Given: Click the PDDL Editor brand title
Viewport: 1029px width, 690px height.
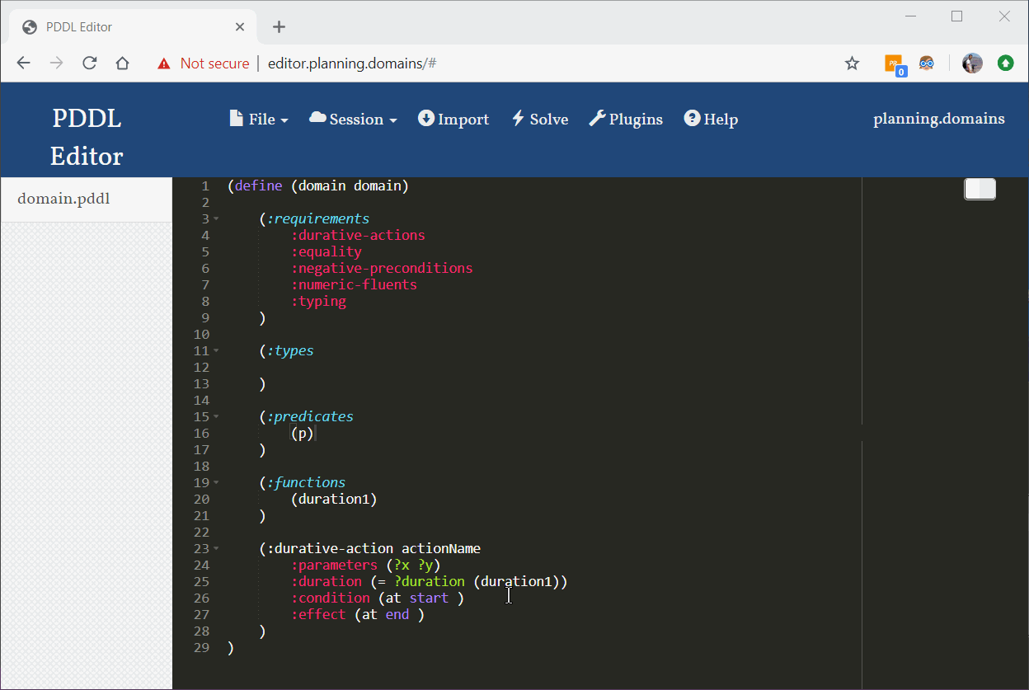Looking at the screenshot, I should click(87, 137).
